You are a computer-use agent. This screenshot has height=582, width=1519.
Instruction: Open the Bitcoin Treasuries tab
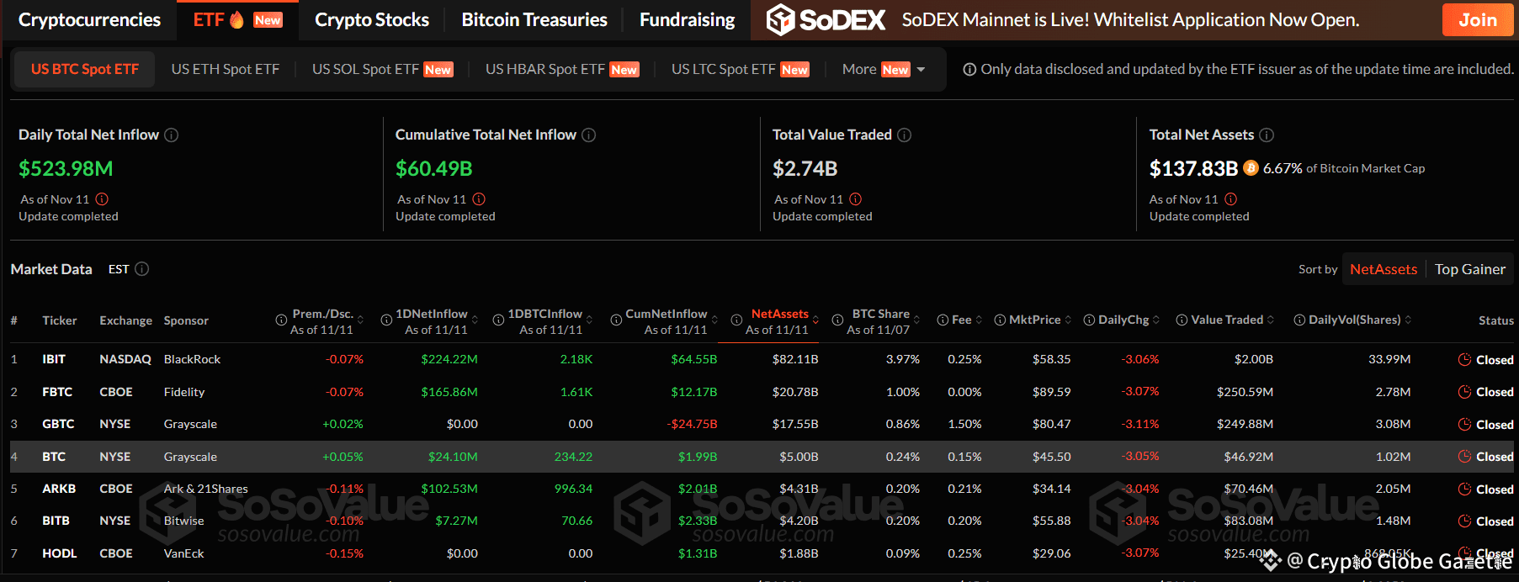pyautogui.click(x=534, y=20)
